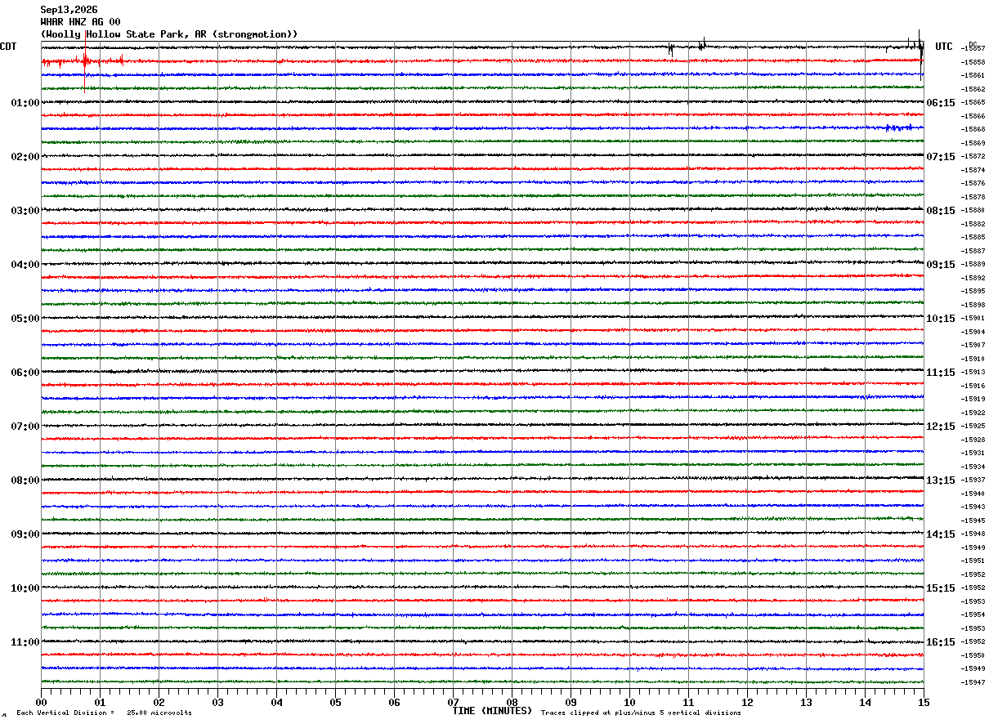Select the 06:00 CDT row label

[x=25, y=373]
